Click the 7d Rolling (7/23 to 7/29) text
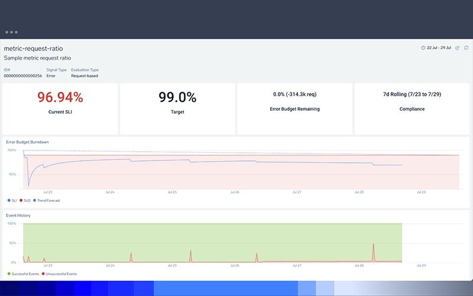Screen dimensions: 473x296 click(x=412, y=94)
